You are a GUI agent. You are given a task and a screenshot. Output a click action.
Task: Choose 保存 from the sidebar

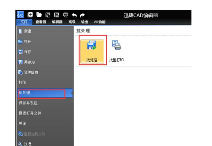tap(45, 52)
